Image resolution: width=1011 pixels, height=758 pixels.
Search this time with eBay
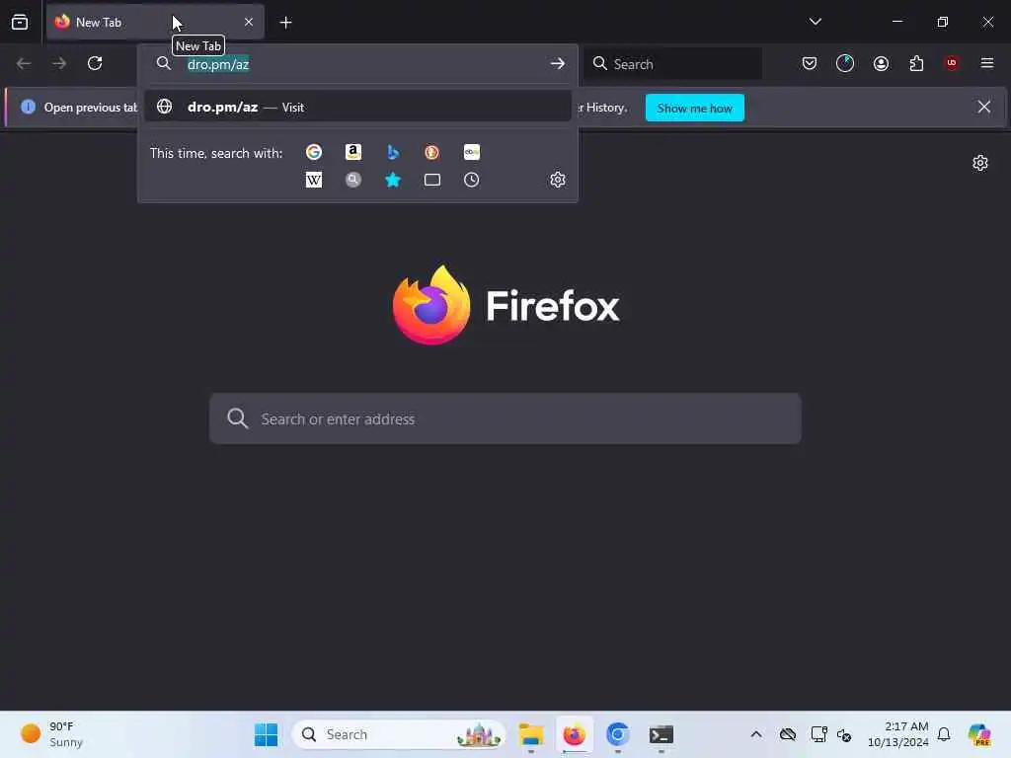tap(471, 152)
